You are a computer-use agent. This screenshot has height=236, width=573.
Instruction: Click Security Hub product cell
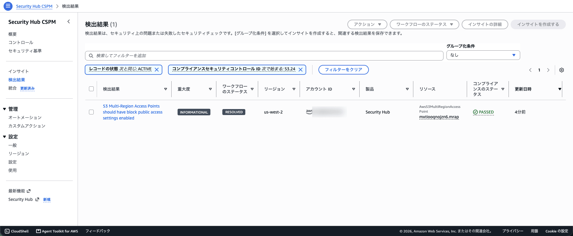pyautogui.click(x=378, y=112)
